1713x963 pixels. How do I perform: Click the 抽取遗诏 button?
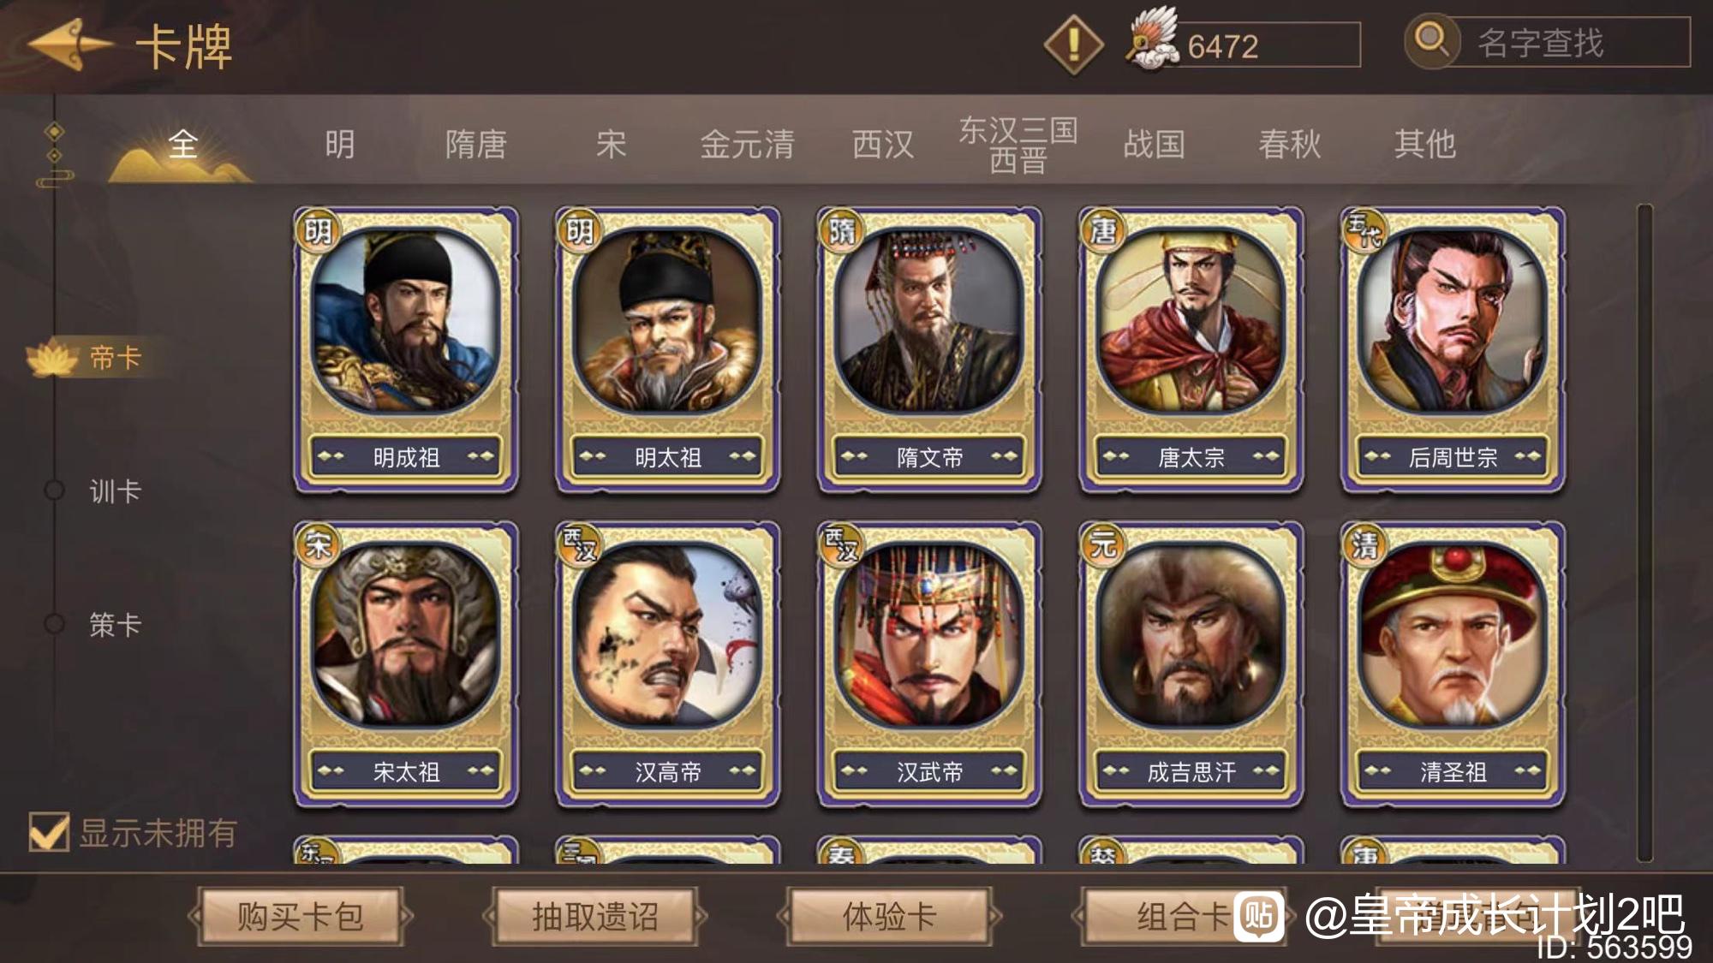[x=595, y=917]
